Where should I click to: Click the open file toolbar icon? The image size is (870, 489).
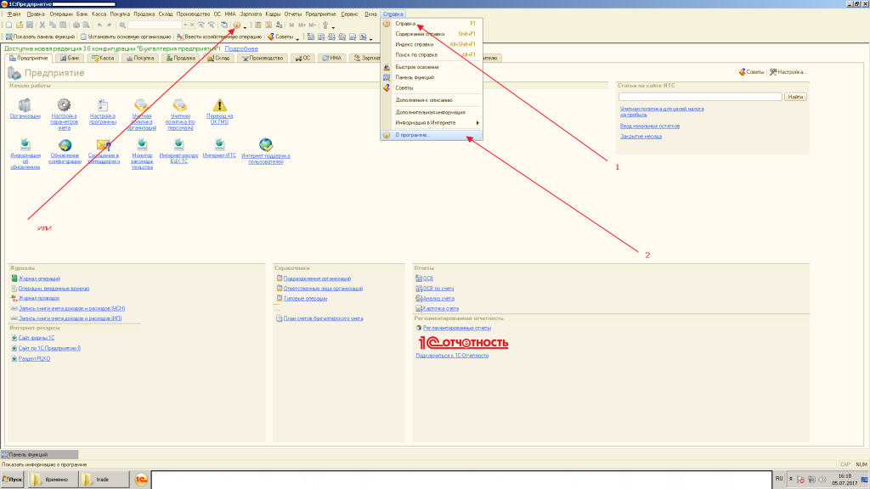(x=20, y=25)
